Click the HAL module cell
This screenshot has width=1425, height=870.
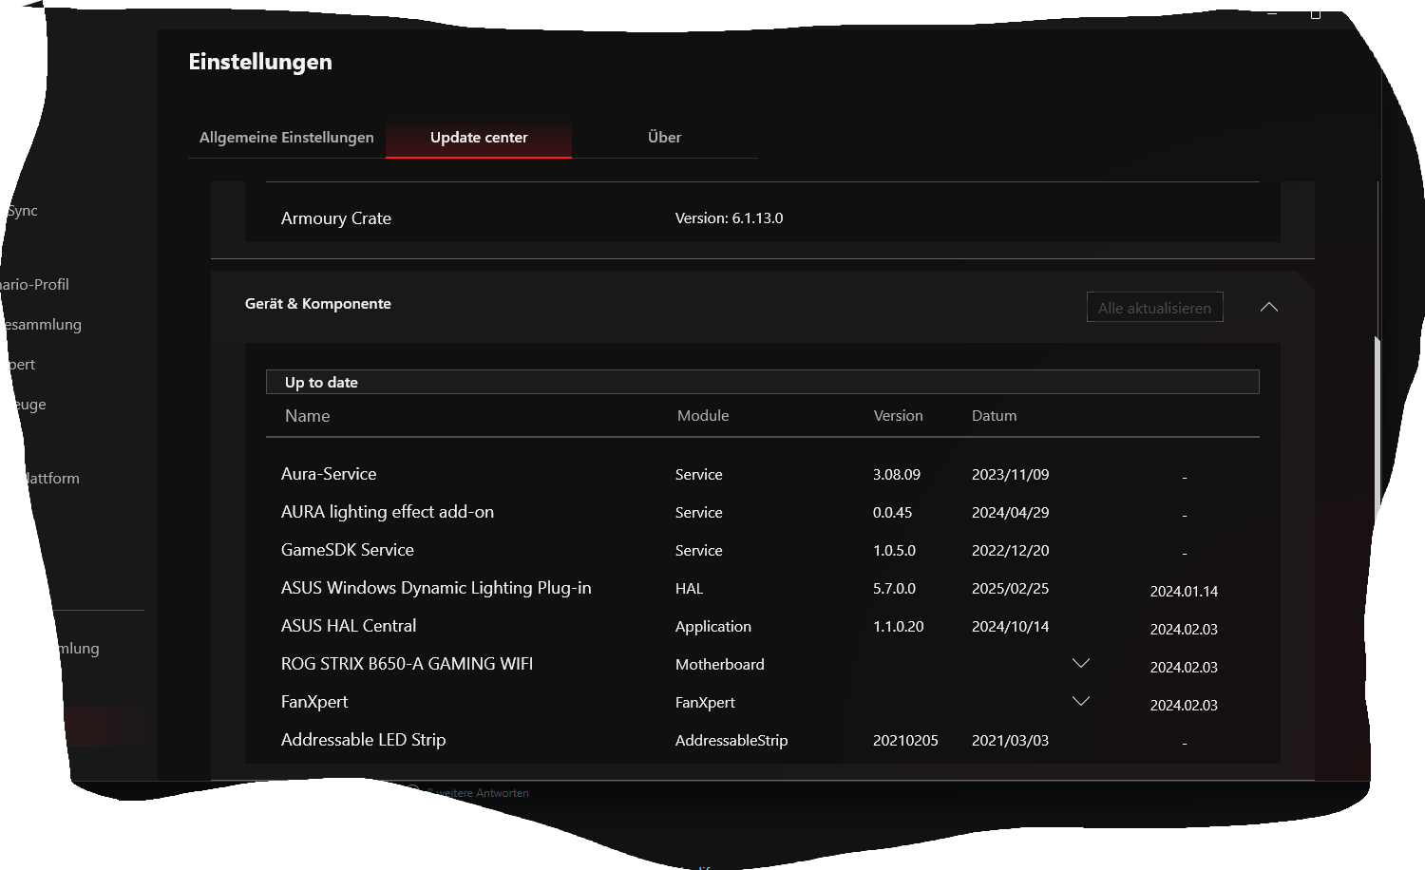[689, 589]
